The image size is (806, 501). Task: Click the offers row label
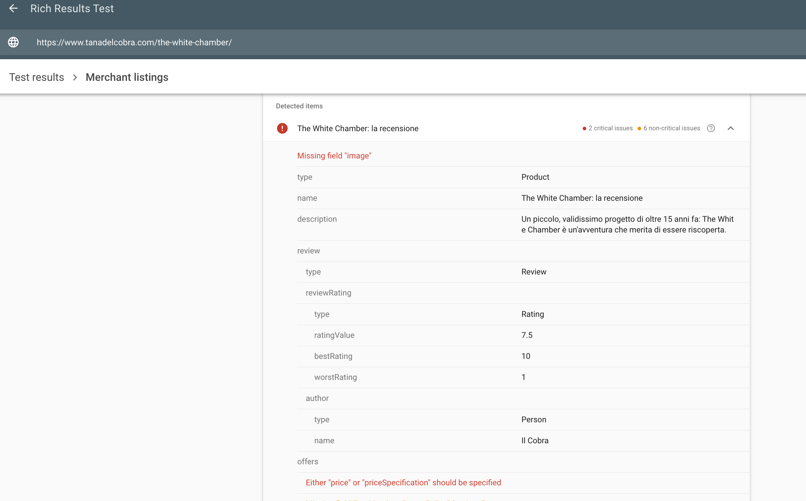tap(308, 462)
